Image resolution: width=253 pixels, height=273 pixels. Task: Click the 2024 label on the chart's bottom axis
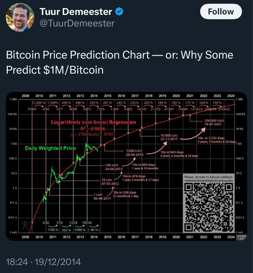(231, 237)
